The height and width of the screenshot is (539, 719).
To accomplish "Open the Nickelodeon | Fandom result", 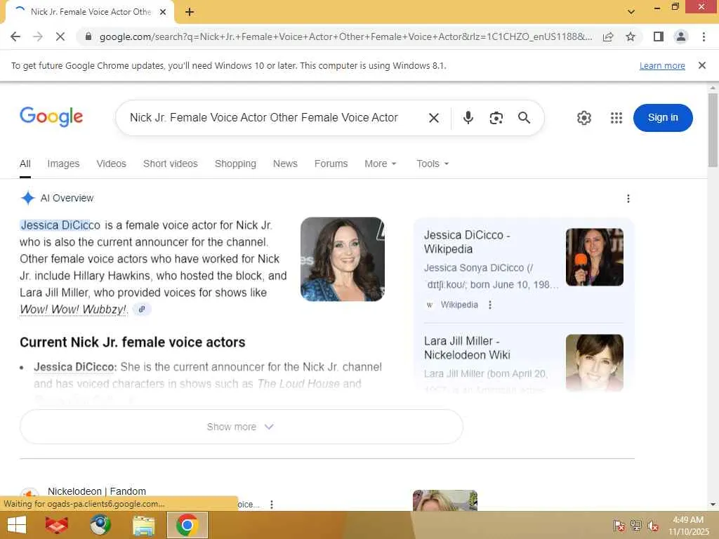I will tap(97, 491).
